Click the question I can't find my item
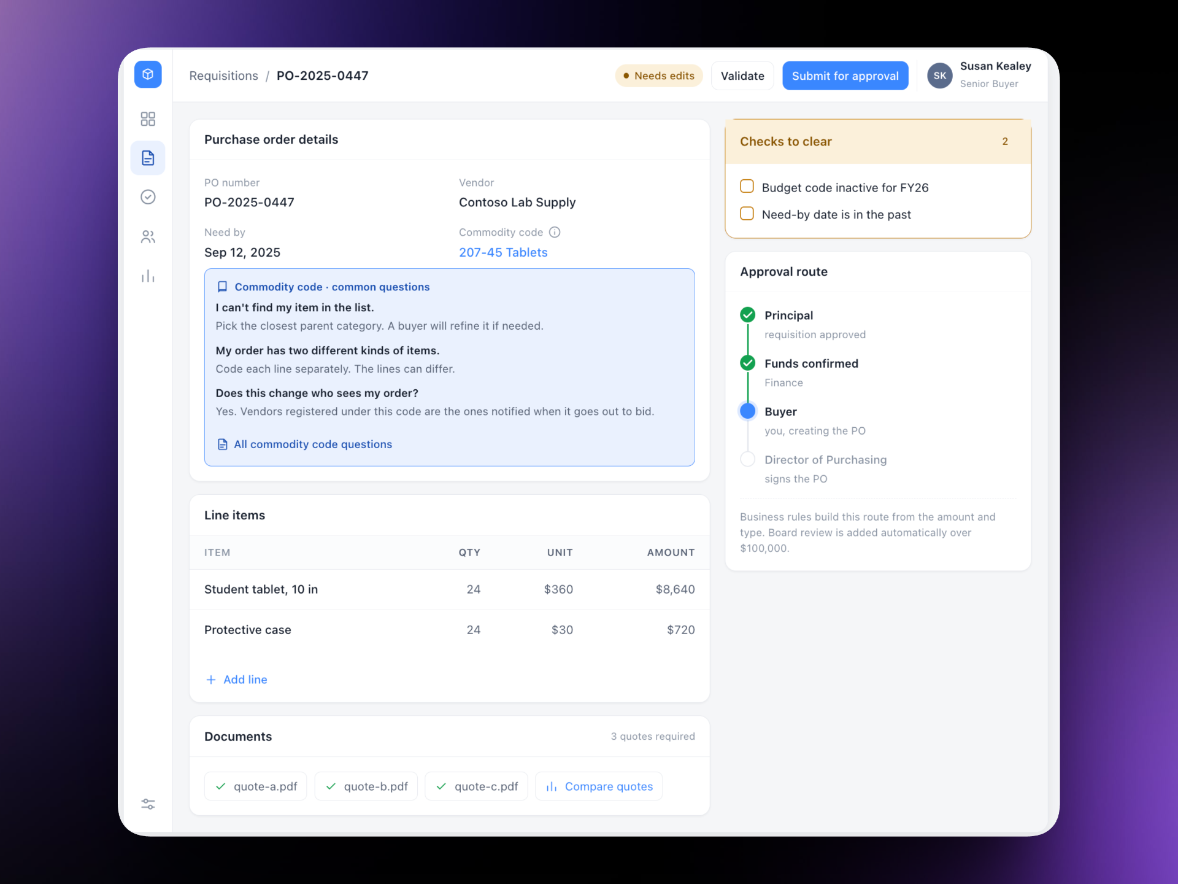Screen dimensions: 1178x884 294,308
